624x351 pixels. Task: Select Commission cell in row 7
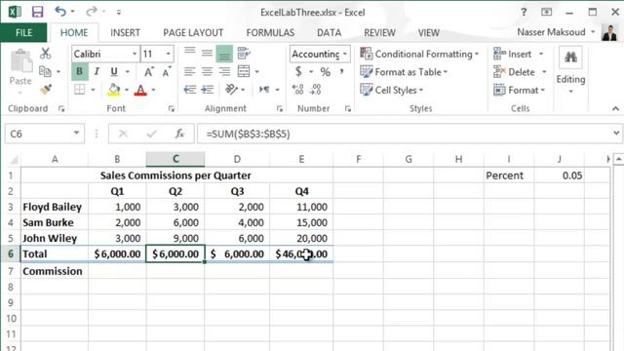point(55,271)
